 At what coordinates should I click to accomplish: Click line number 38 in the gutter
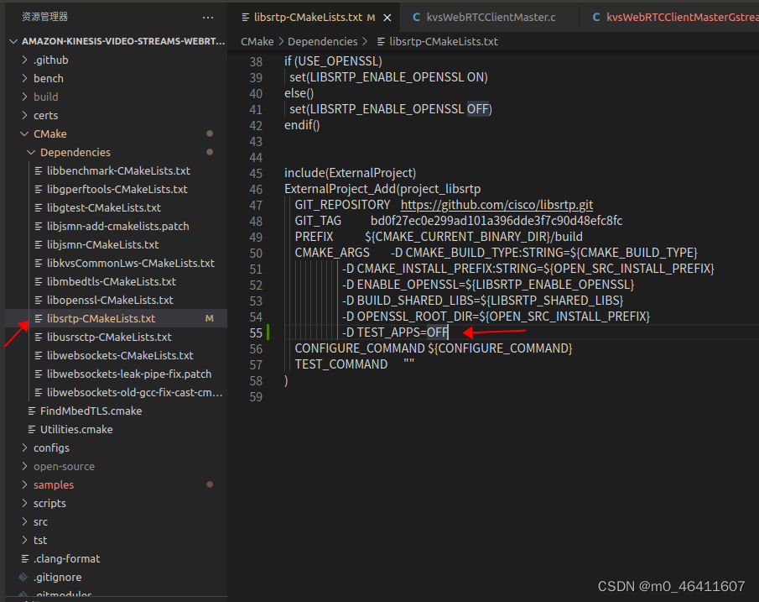click(256, 62)
